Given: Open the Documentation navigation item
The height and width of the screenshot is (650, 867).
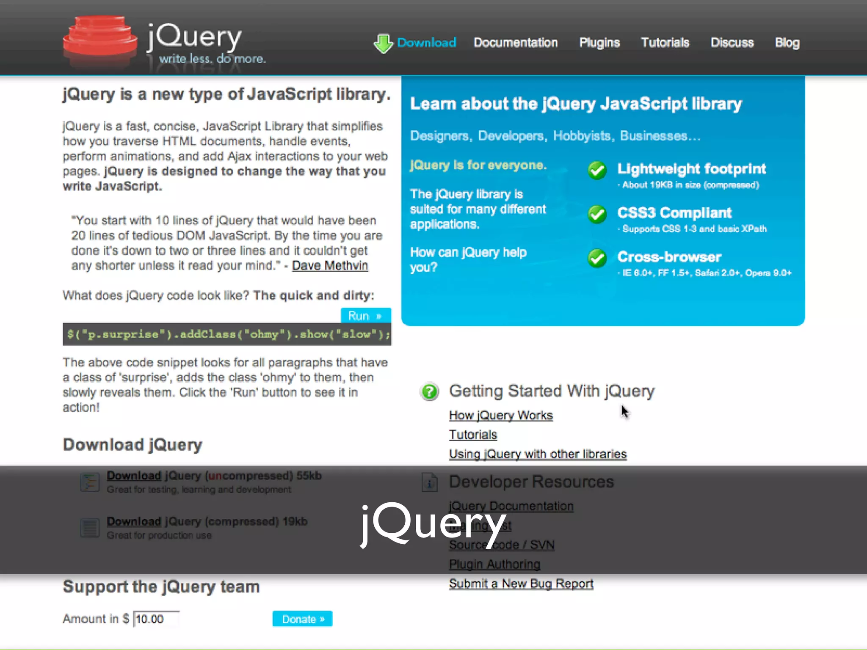Looking at the screenshot, I should pyautogui.click(x=515, y=43).
